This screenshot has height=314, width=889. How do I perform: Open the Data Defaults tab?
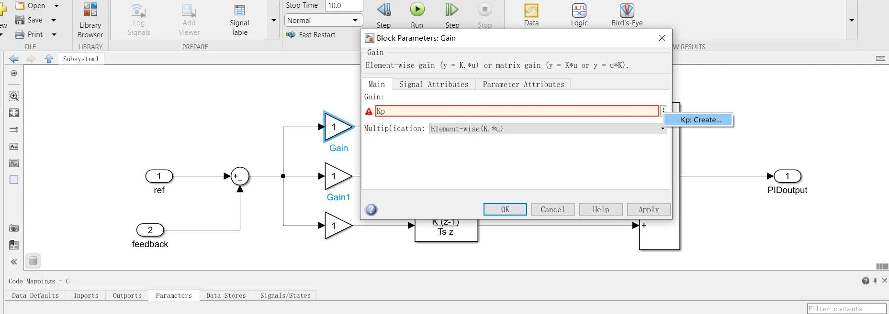pyautogui.click(x=35, y=295)
